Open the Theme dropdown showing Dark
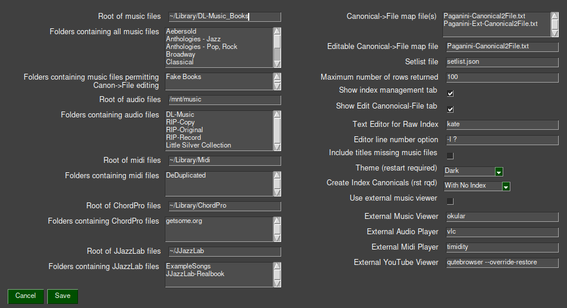 pos(498,171)
